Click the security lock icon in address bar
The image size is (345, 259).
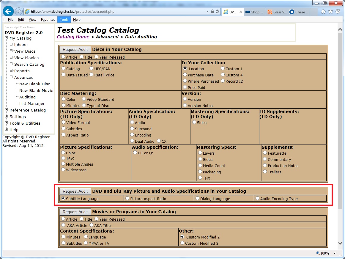pyautogui.click(x=212, y=12)
